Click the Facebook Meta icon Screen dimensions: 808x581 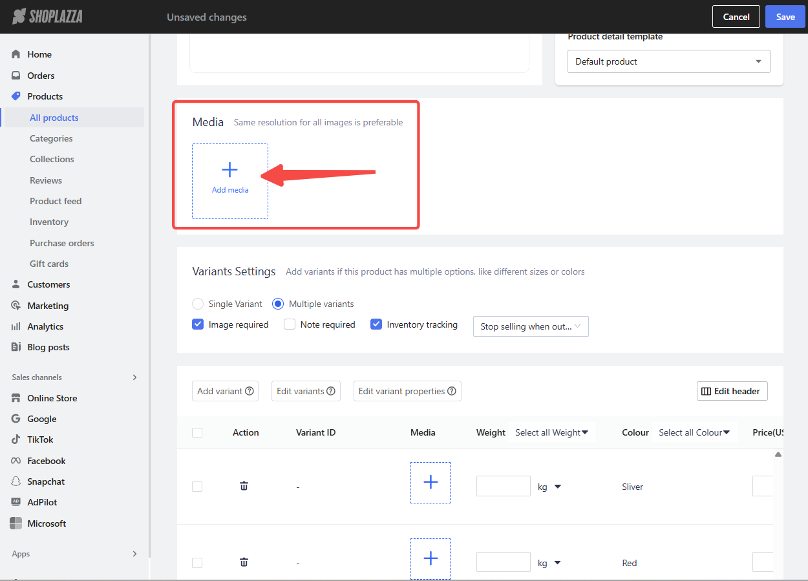click(16, 461)
